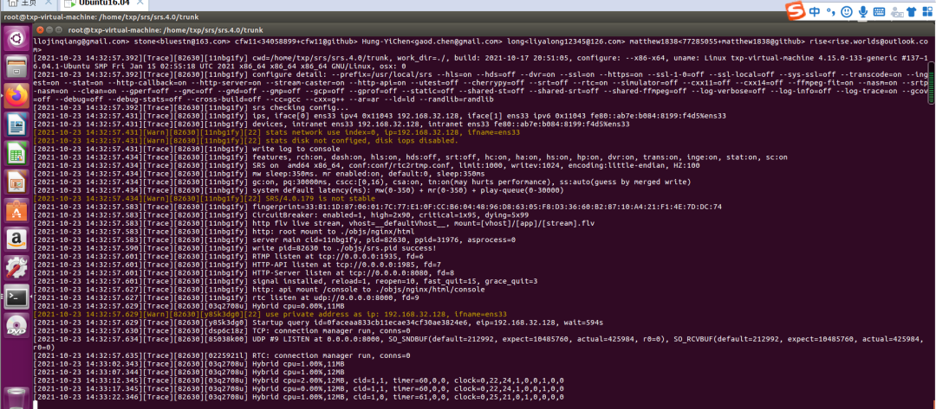The width and height of the screenshot is (936, 409).
Task: Launch Firefox from the dock
Action: pyautogui.click(x=16, y=96)
